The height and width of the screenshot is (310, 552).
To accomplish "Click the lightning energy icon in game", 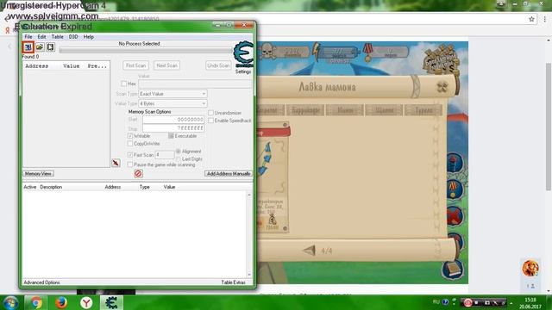I will tap(317, 52).
